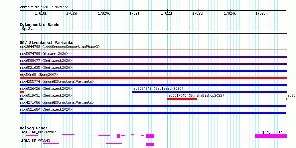Select the 19p13.11 band label

28,29
